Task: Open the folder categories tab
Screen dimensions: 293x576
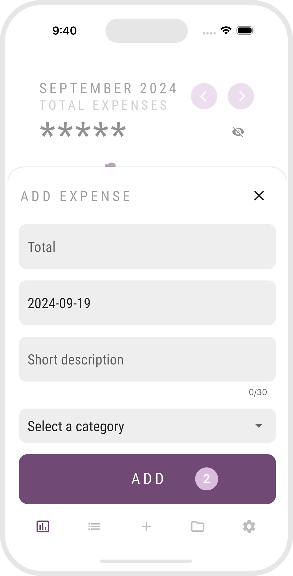Action: click(198, 526)
